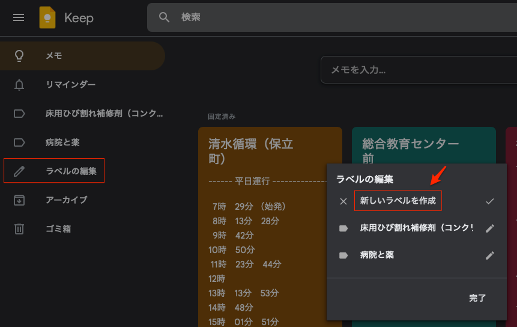Screen dimensions: 517x327
Task: Confirm new label with checkmark icon
Action: 490,201
